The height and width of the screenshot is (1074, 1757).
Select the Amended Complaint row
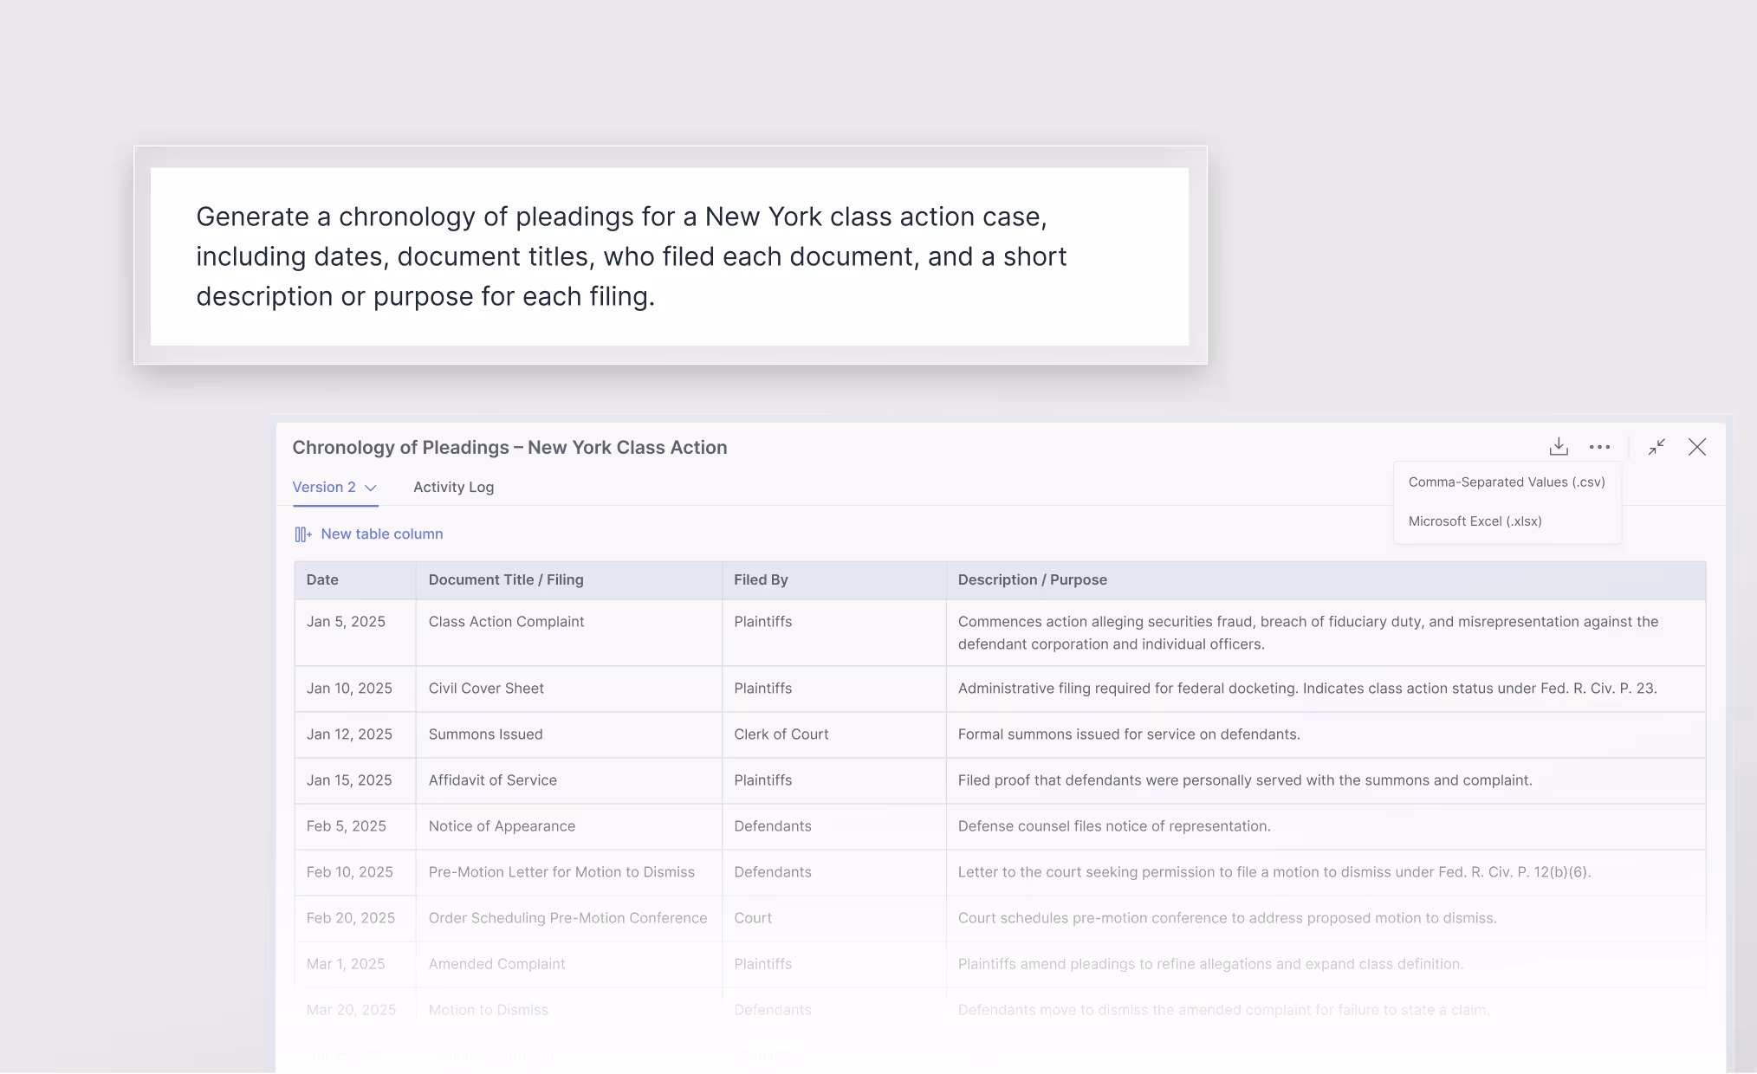click(496, 963)
